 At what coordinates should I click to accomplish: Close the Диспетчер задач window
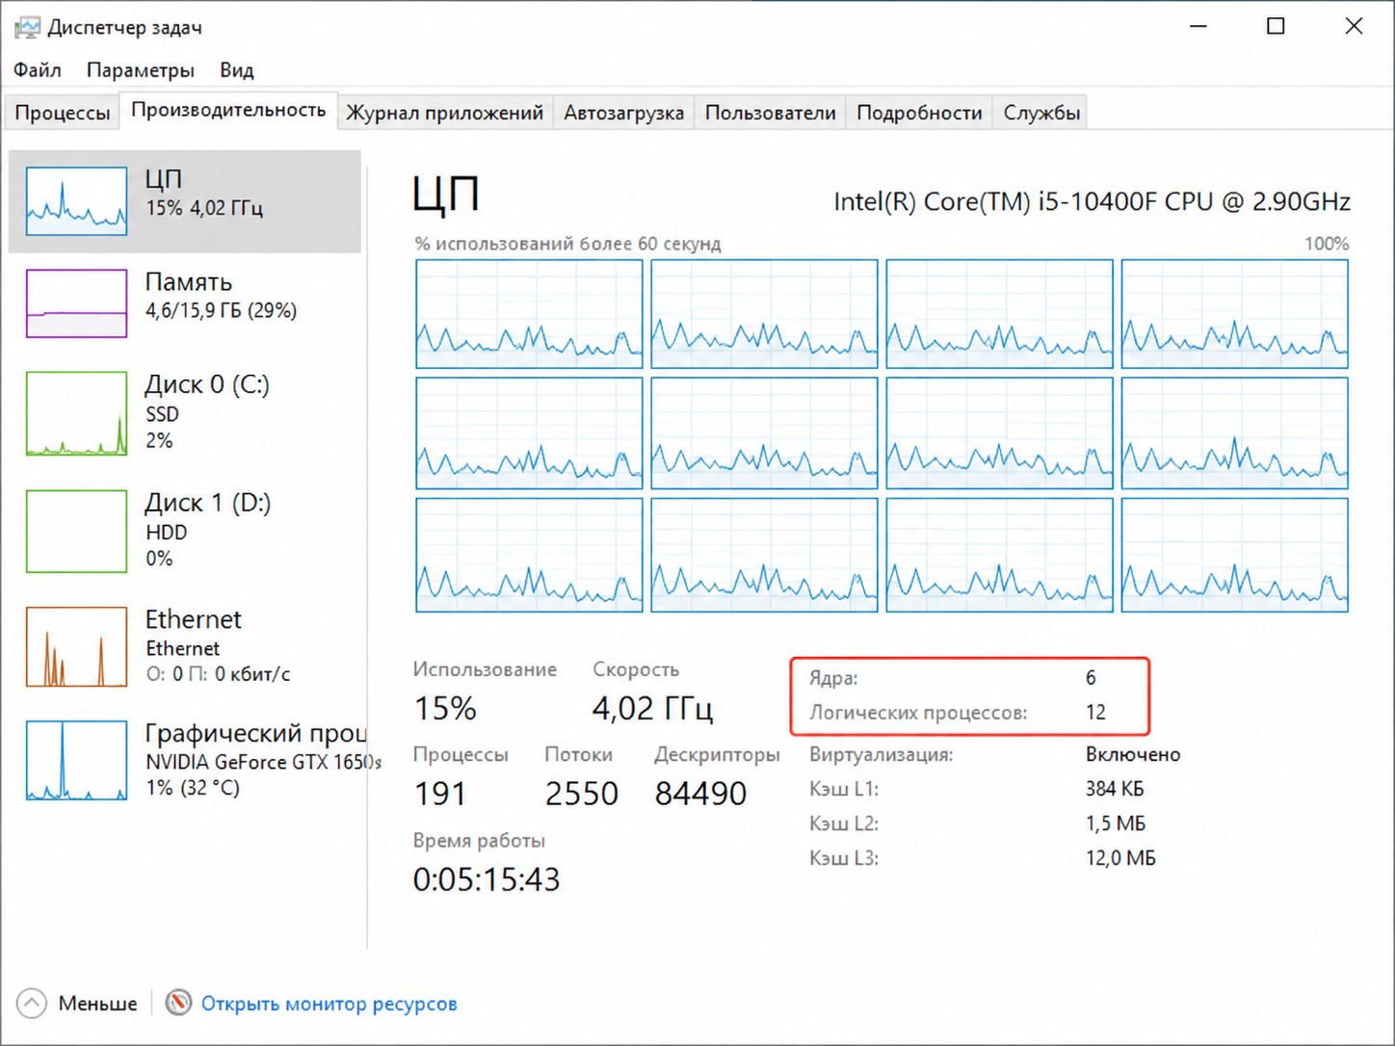click(1354, 27)
